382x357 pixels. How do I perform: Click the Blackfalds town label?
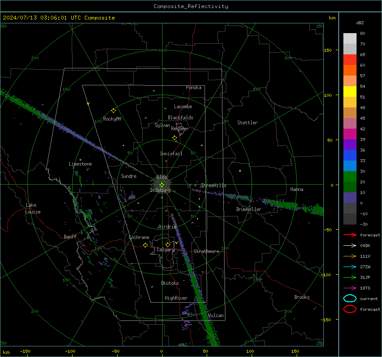[180, 118]
